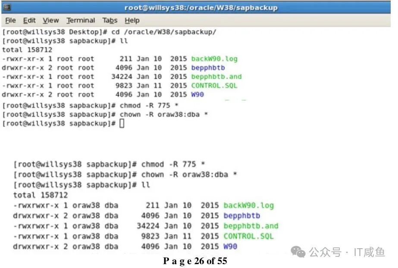This screenshot has height=268, width=398.
Task: Click 'chown -R oraw38:dba *' in upper terminal
Action: (x=164, y=114)
